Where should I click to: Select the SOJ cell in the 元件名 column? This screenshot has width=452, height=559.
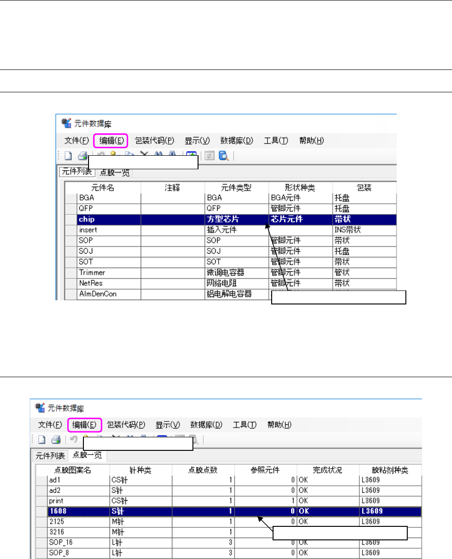pos(109,251)
